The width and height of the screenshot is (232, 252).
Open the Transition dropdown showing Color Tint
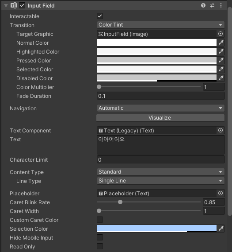tap(161, 25)
